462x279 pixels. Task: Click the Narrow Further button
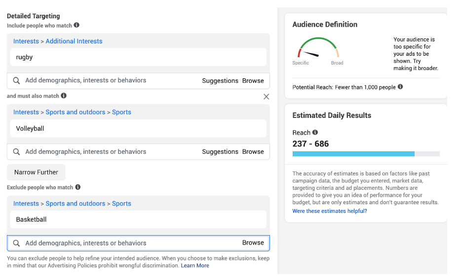(x=36, y=172)
